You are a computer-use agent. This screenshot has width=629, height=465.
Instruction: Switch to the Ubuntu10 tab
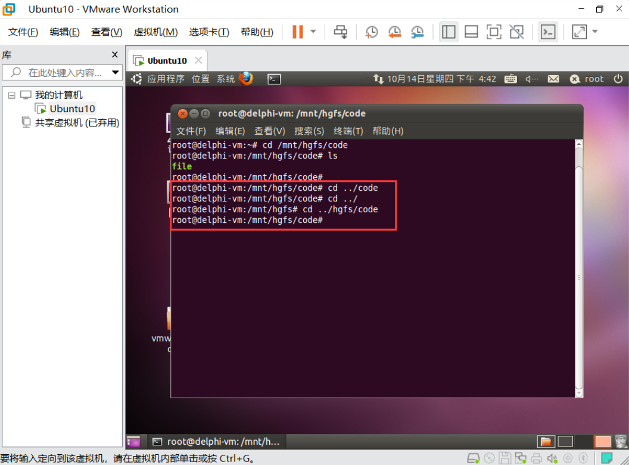pyautogui.click(x=166, y=61)
